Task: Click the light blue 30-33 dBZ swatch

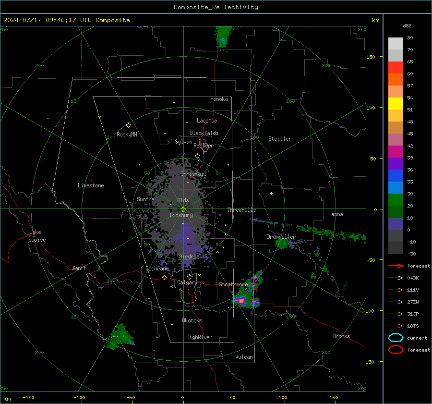Action: click(396, 188)
